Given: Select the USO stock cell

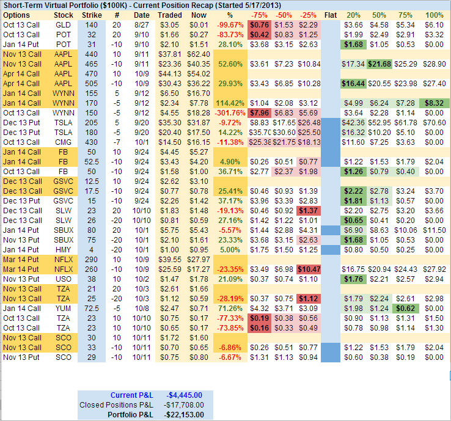Looking at the screenshot, I should tap(63, 279).
